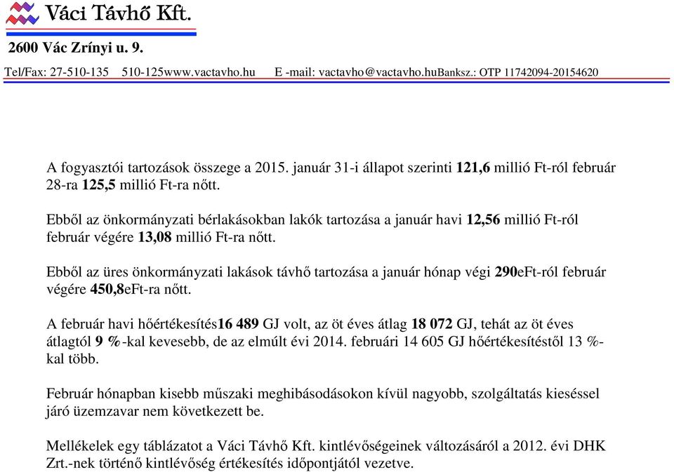Screen dimensions: 674x472
Task: Click the line 'Ebből az üres önkormányzati lakások'
Action: [326, 272]
